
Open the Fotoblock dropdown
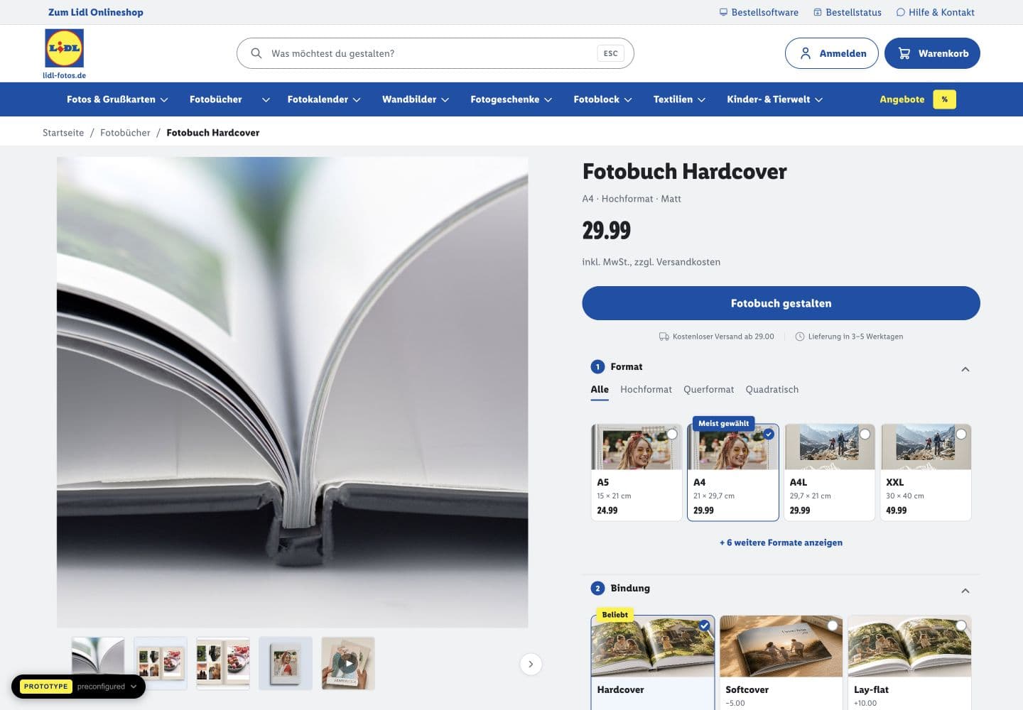click(x=602, y=99)
